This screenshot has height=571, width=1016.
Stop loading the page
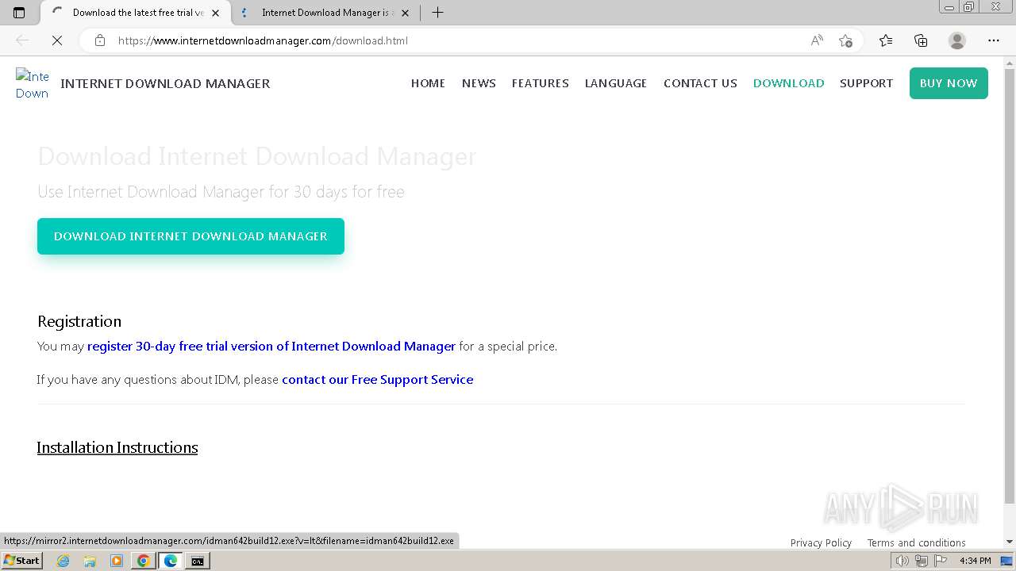[x=57, y=40]
